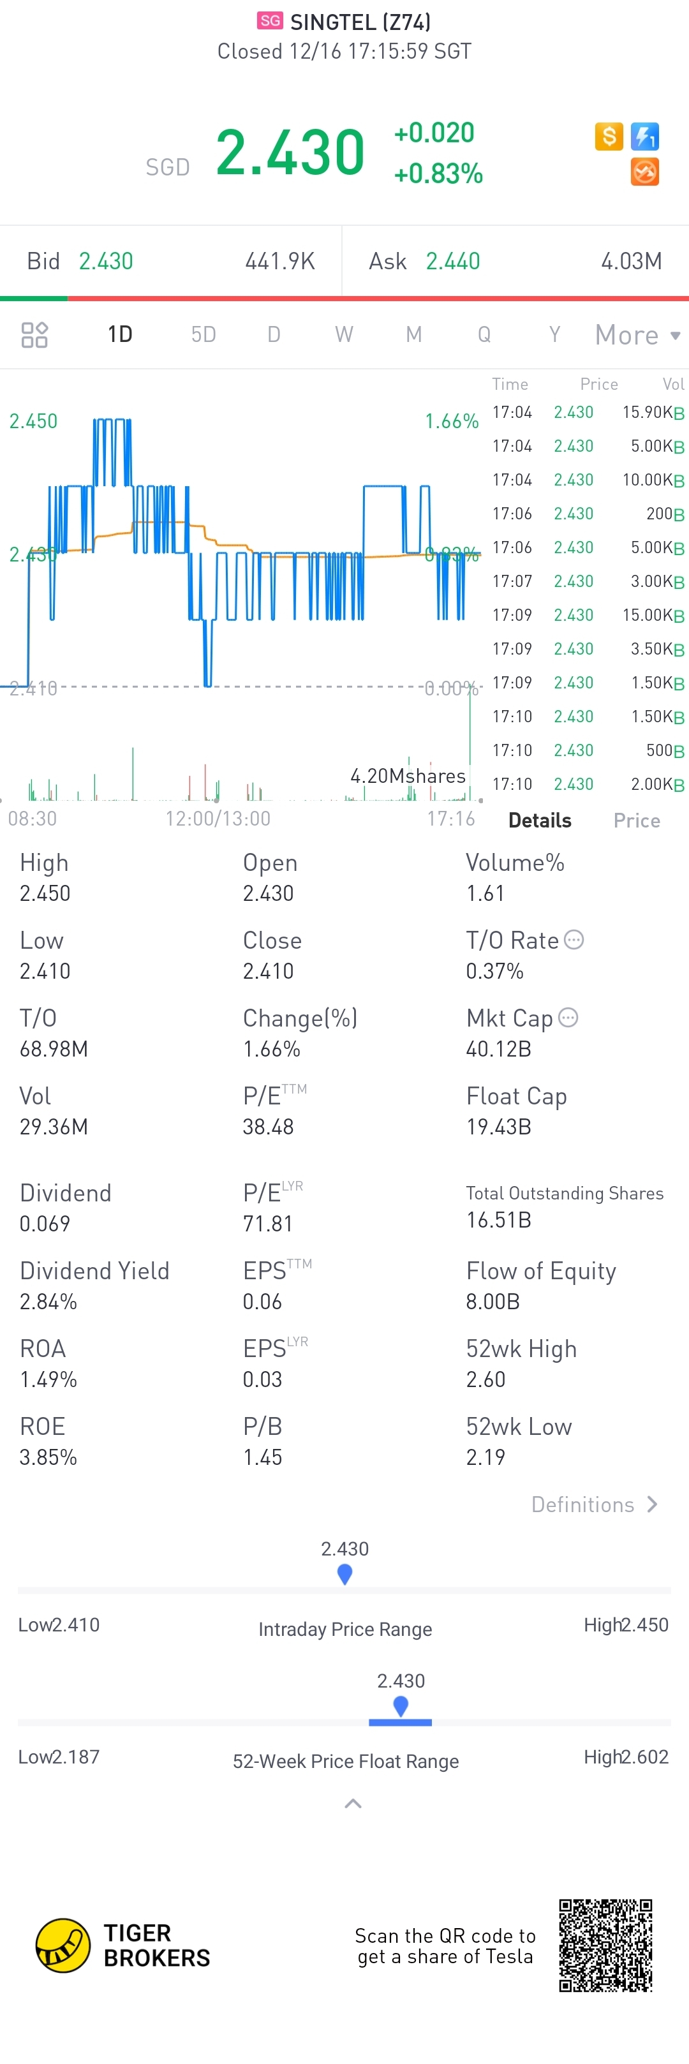689x2064 pixels.
Task: Select the 1D chart period
Action: pos(120,334)
